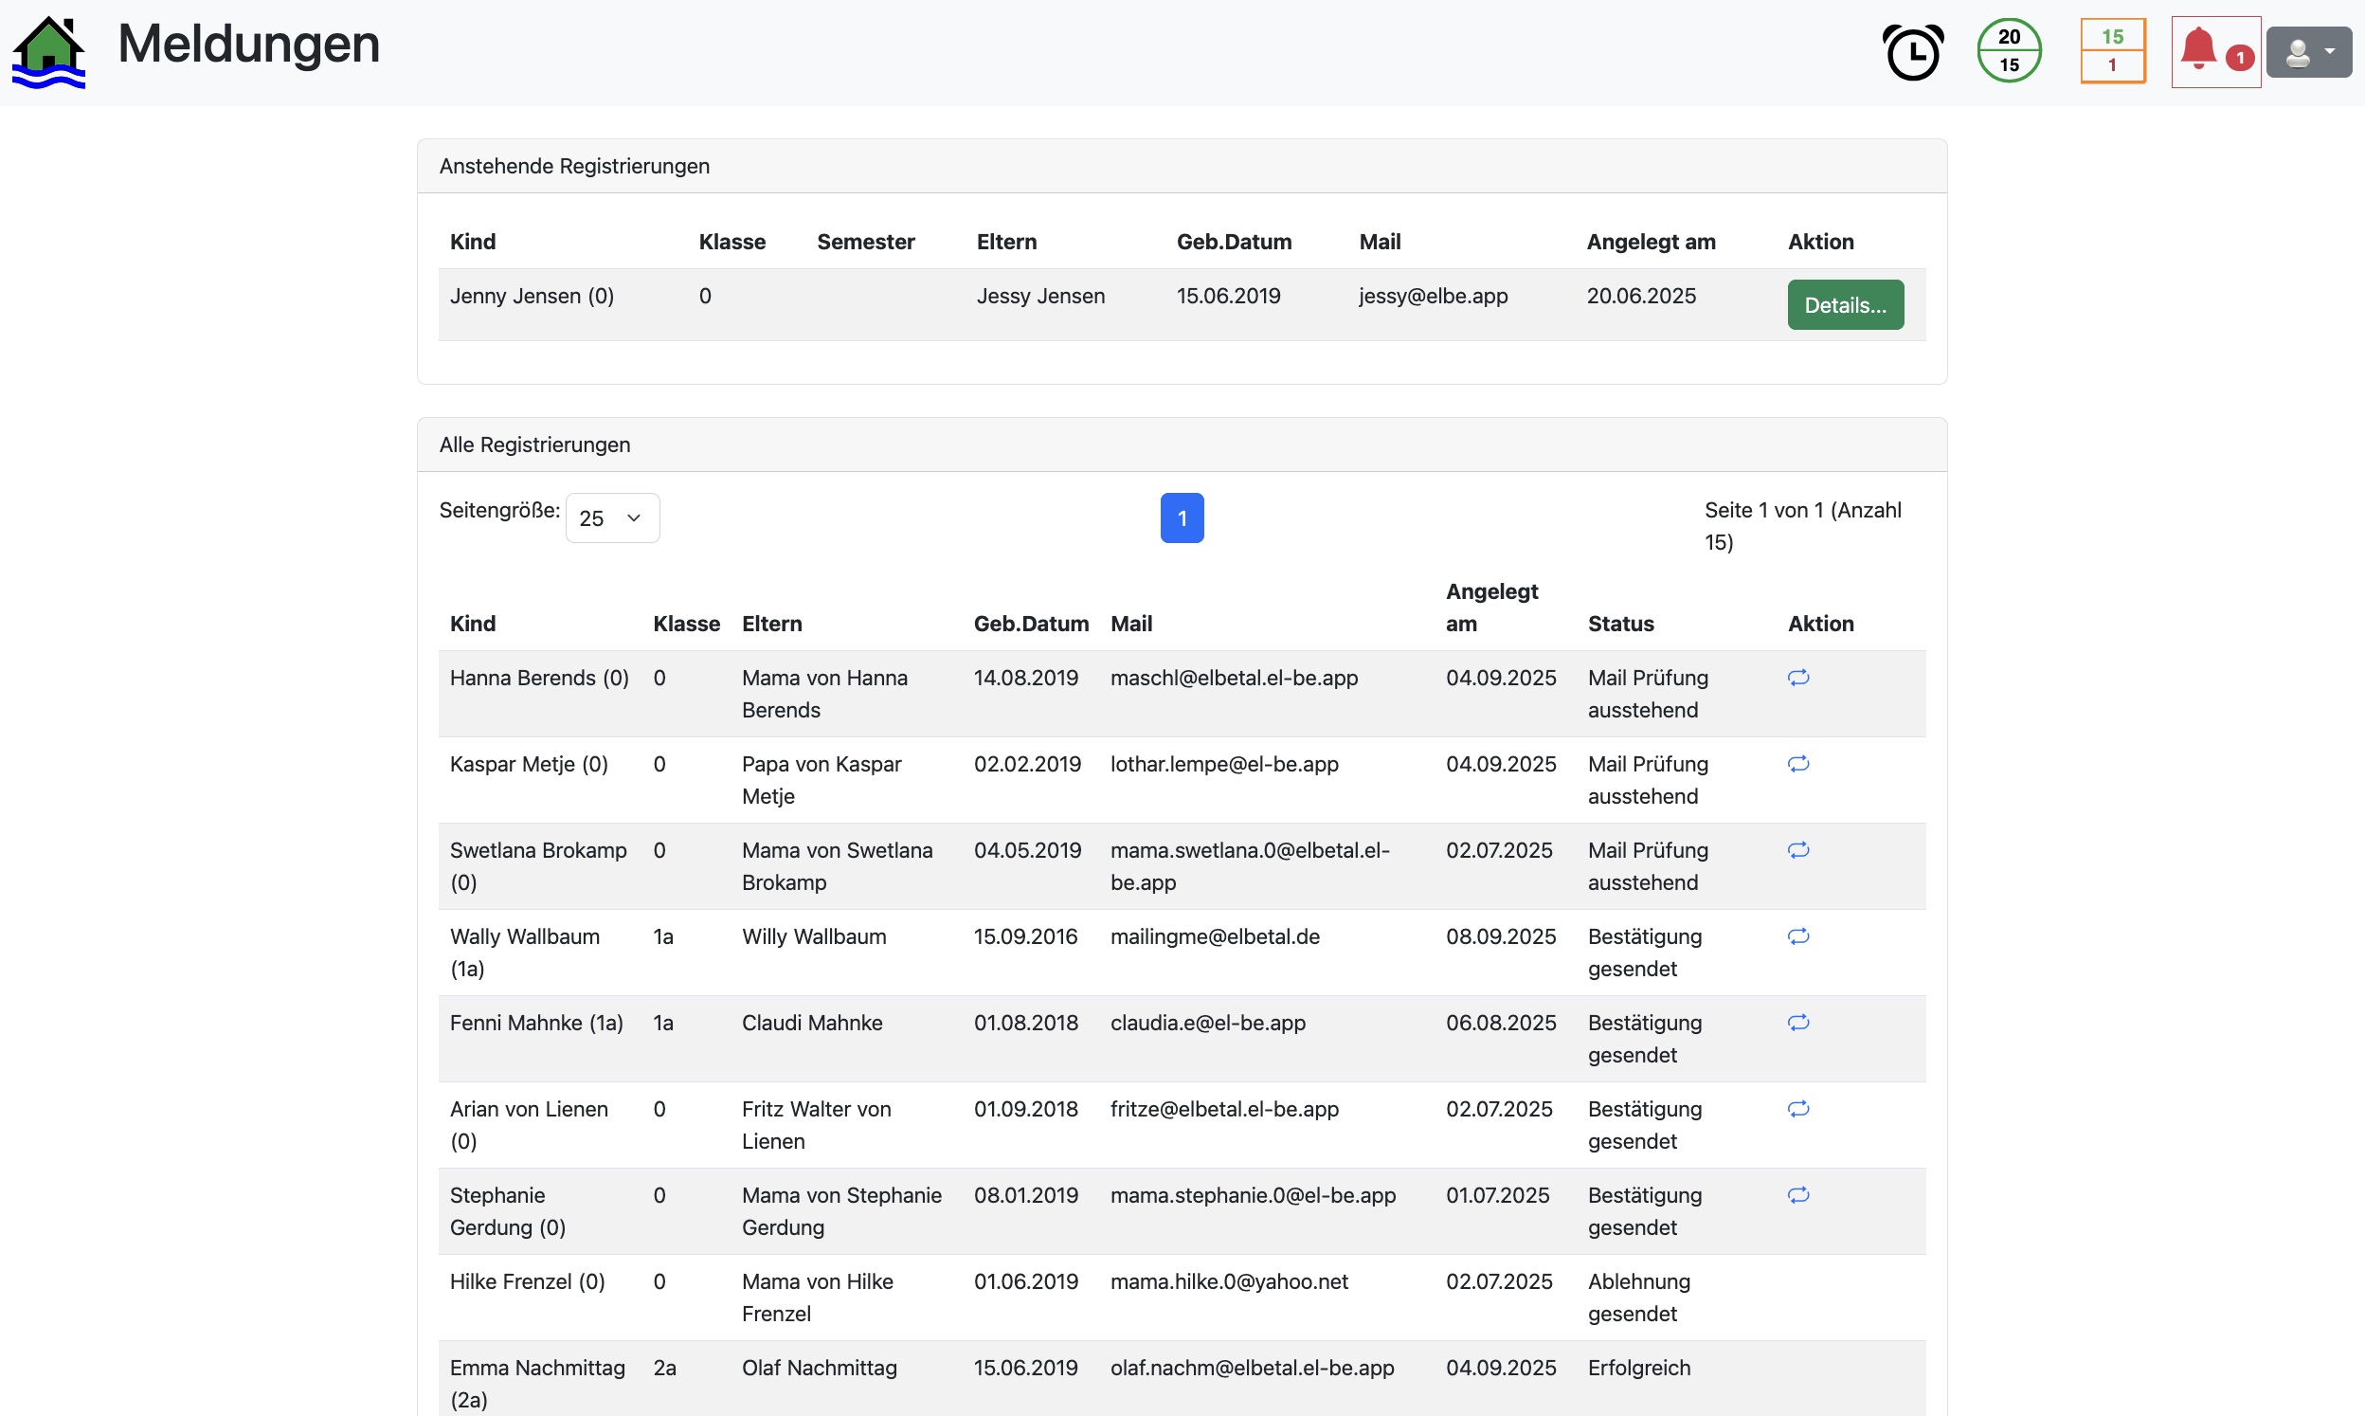The height and width of the screenshot is (1416, 2365).
Task: Resend confirmation for Wally Wallbaum
Action: pyautogui.click(x=1797, y=937)
